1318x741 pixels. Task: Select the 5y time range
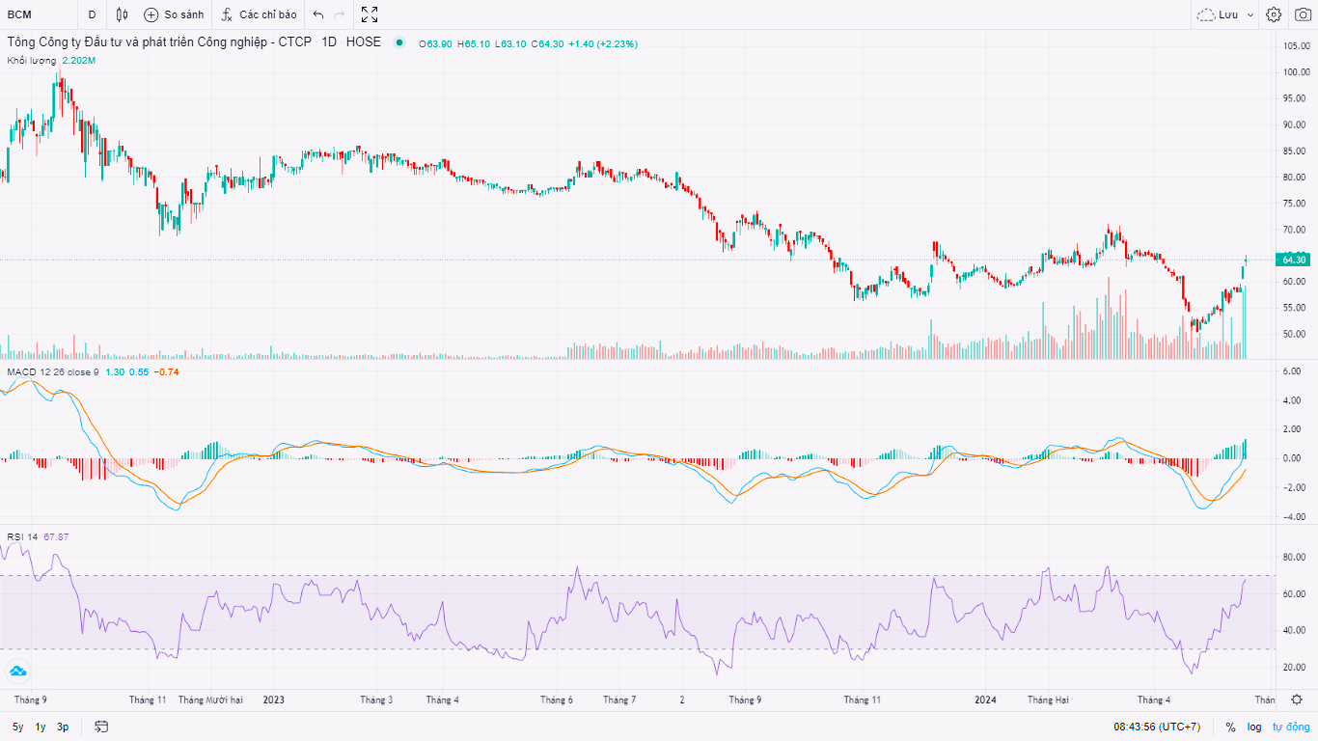coord(17,727)
